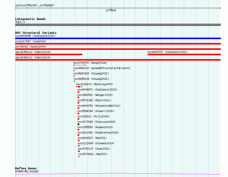The image size is (228, 177).
Task: Click the esv34018 (Gusev2009) label
Action: tap(31, 47)
